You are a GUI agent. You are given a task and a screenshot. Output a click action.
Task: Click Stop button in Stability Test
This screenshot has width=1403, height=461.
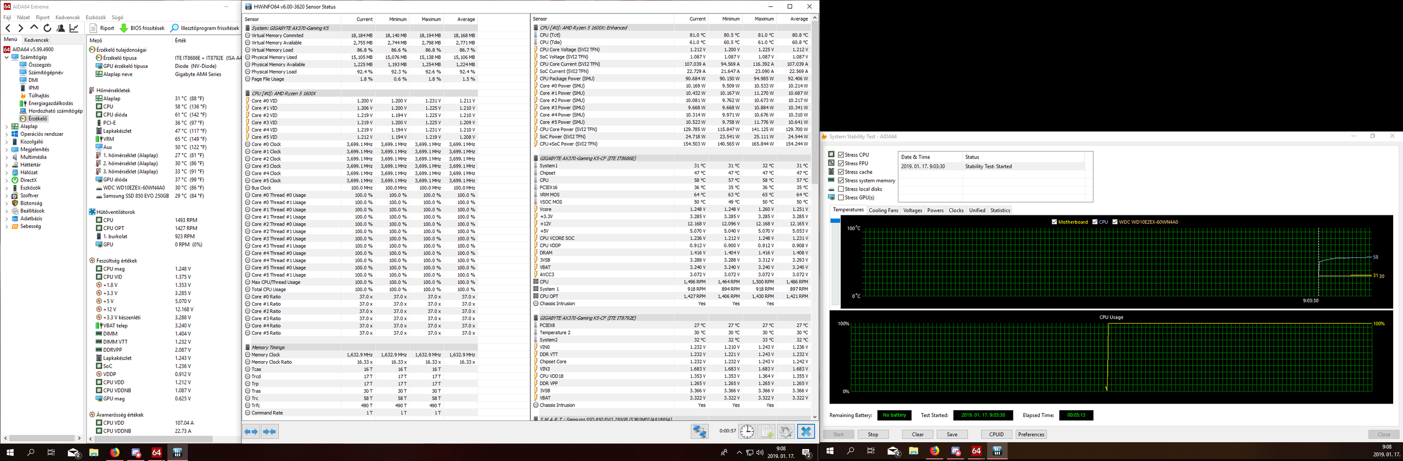873,435
